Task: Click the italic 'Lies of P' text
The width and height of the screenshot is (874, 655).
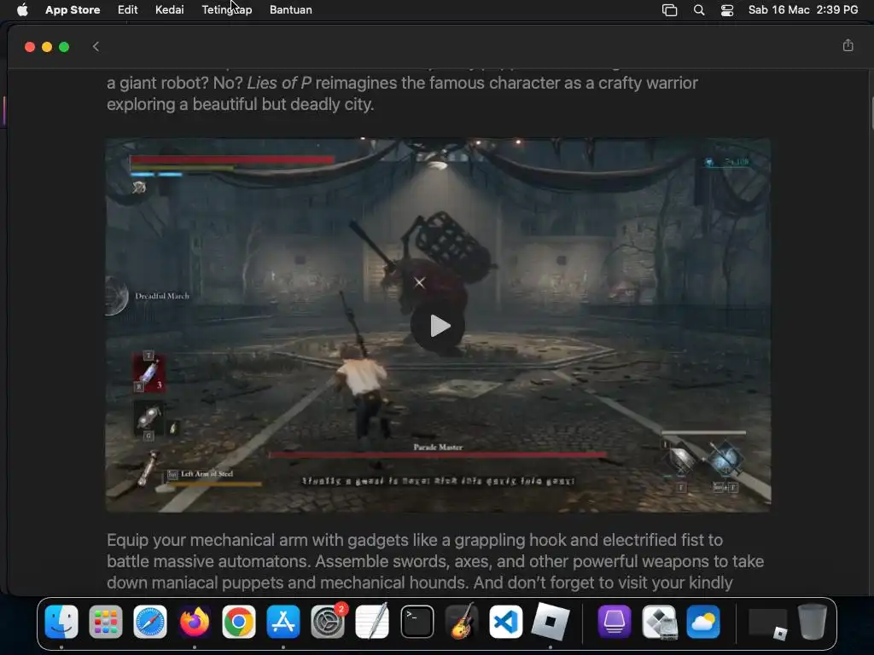Action: (x=279, y=83)
